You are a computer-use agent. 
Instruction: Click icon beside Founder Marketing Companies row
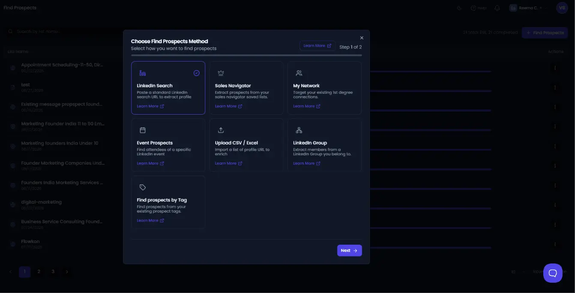(12, 166)
